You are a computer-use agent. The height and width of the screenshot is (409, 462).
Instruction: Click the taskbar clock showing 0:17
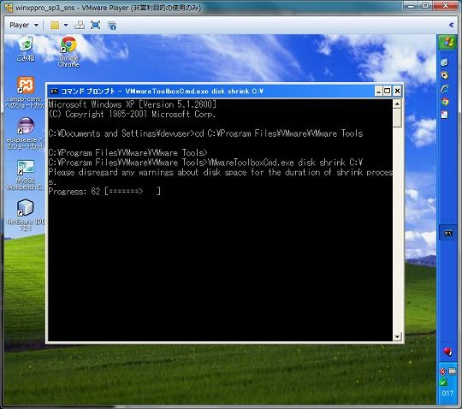447,393
